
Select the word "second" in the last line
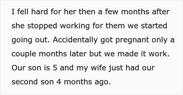click(x=25, y=82)
